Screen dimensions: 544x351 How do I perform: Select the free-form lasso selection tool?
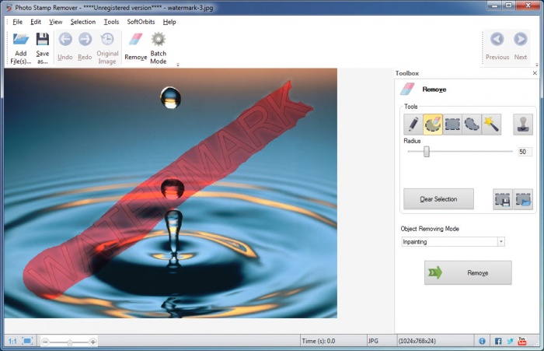pyautogui.click(x=472, y=125)
